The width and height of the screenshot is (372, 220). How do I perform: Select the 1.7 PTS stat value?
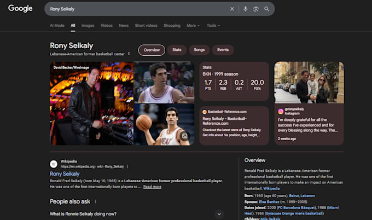(x=208, y=82)
